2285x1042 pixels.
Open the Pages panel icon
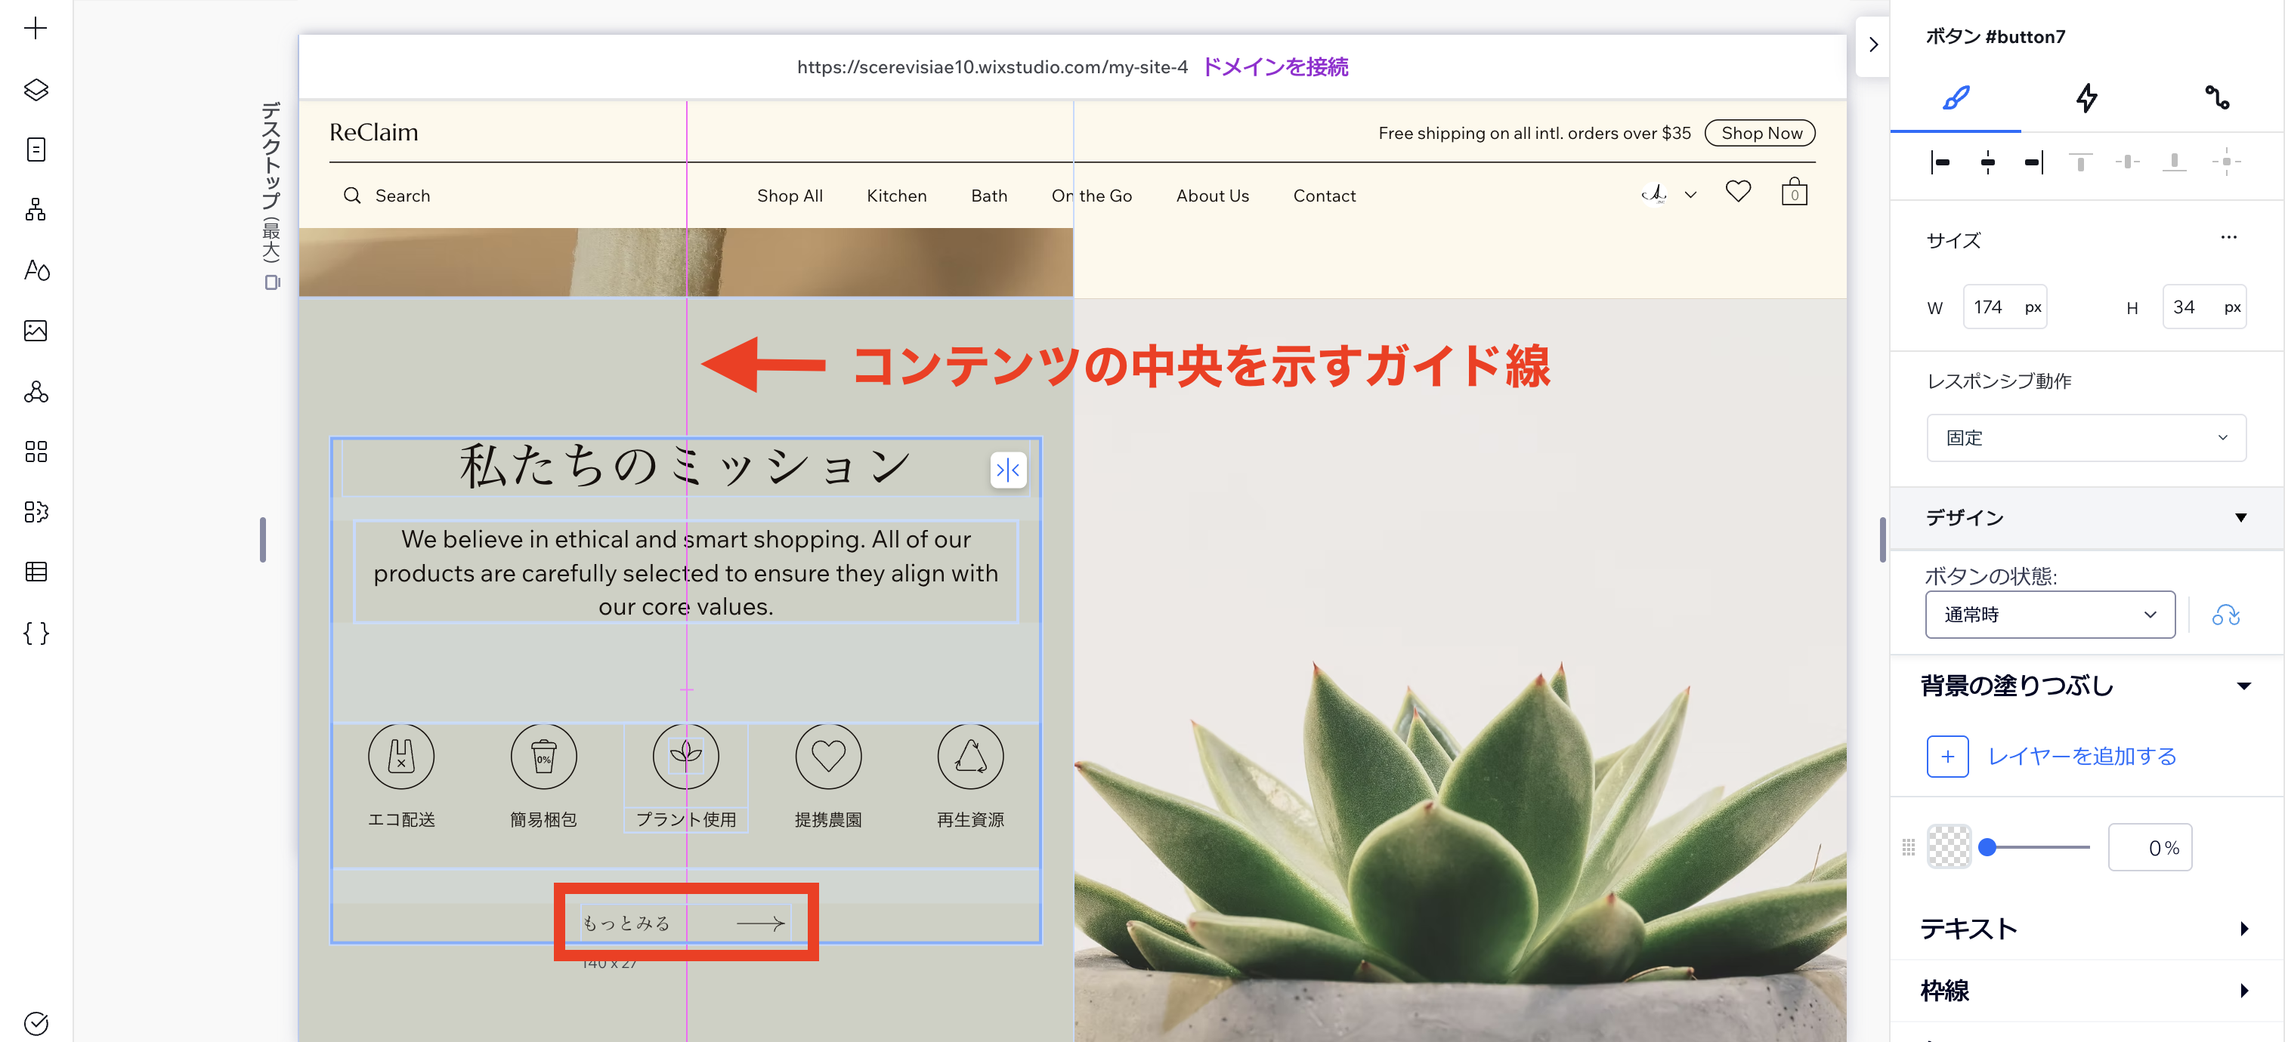click(x=36, y=149)
